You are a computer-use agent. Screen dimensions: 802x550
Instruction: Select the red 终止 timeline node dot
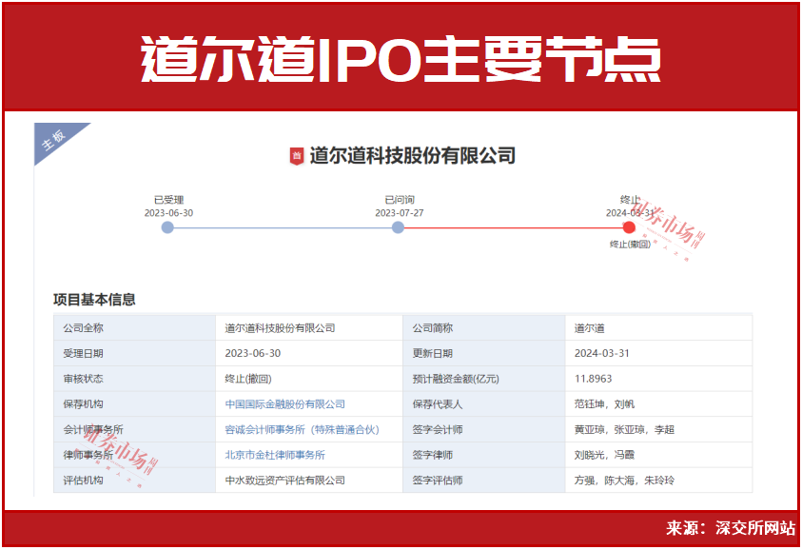tap(629, 227)
